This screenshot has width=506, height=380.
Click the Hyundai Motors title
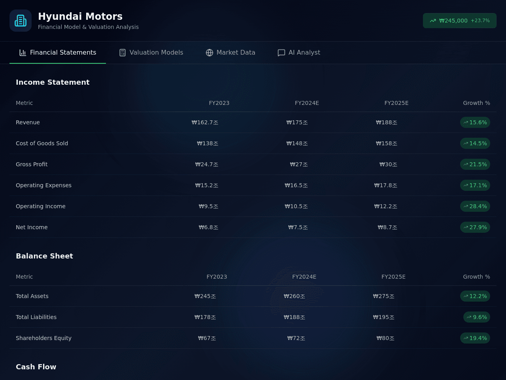click(80, 16)
